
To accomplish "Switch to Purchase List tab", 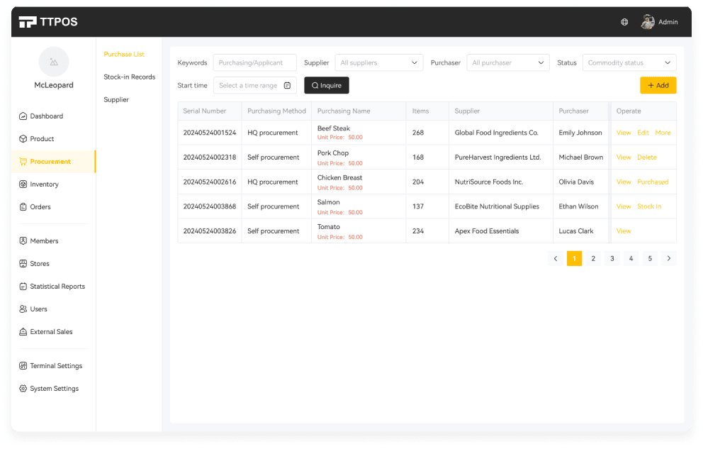I will (124, 55).
